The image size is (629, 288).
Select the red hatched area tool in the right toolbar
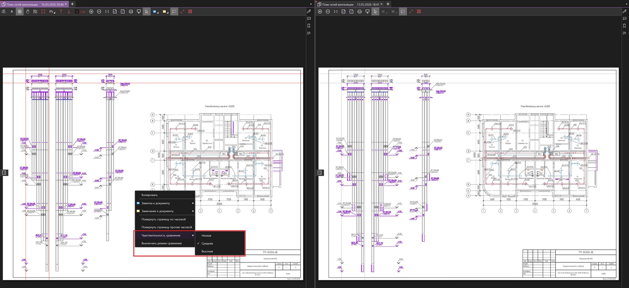click(x=419, y=12)
